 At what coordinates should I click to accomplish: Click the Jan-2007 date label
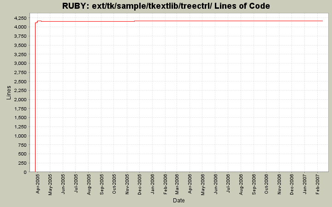pyautogui.click(x=304, y=184)
